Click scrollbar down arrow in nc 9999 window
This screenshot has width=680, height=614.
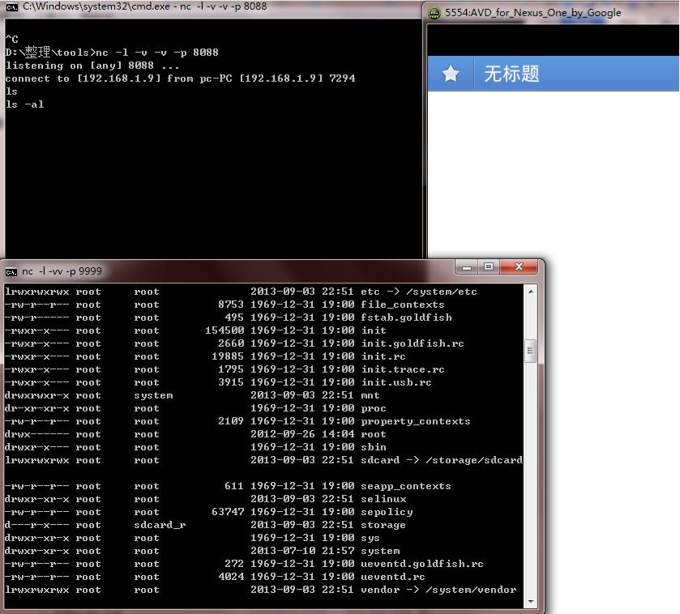pyautogui.click(x=531, y=602)
